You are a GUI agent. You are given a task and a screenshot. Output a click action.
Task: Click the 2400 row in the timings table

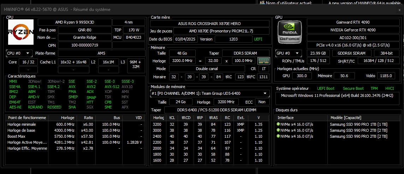(x=210, y=136)
